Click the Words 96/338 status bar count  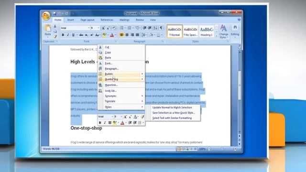tap(51, 149)
